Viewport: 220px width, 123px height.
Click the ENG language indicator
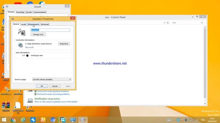point(203,120)
